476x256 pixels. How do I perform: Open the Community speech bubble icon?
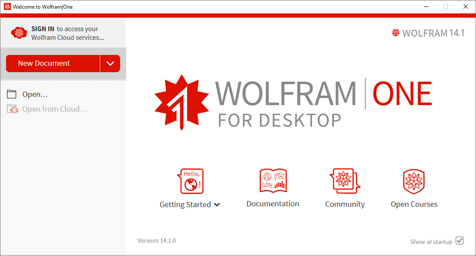[345, 181]
